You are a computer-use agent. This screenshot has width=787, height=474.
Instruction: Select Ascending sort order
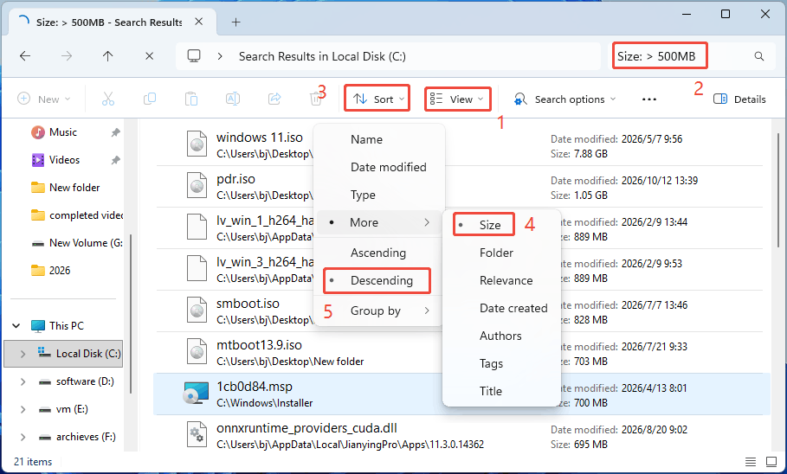coord(380,253)
